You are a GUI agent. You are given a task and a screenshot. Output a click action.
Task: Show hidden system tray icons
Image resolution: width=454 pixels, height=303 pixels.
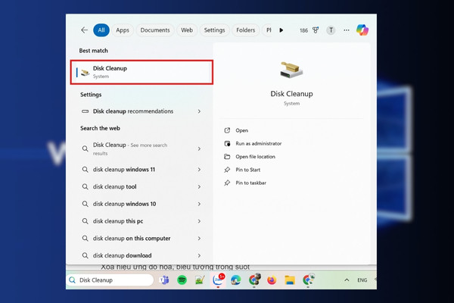tap(347, 280)
